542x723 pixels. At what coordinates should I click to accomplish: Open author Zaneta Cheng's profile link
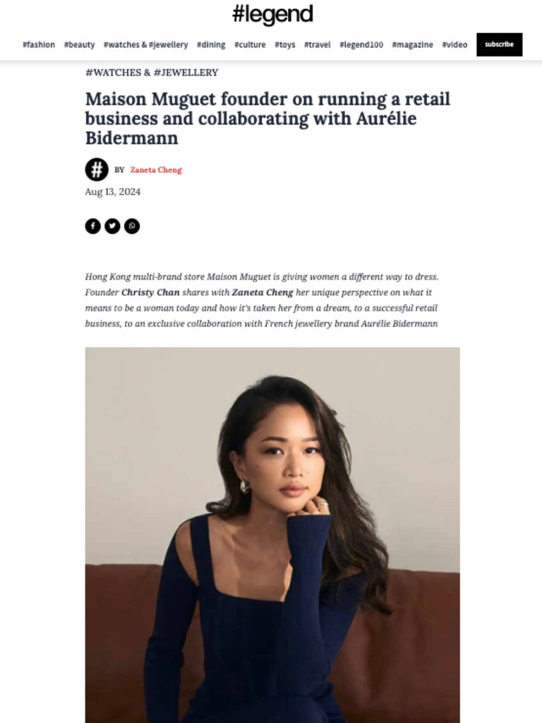click(156, 169)
